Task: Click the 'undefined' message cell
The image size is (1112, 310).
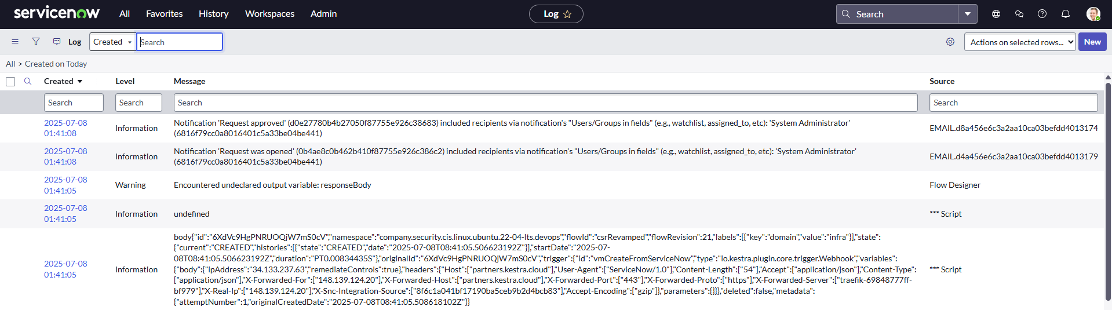Action: pyautogui.click(x=192, y=214)
